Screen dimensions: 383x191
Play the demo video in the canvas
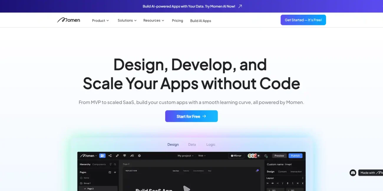186,188
